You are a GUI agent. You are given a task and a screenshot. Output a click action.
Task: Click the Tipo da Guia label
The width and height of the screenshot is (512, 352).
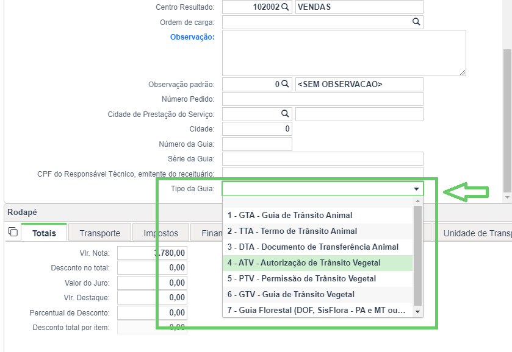193,189
